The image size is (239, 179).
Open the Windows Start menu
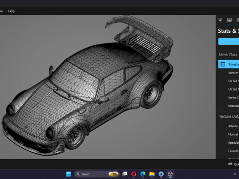pos(69,174)
